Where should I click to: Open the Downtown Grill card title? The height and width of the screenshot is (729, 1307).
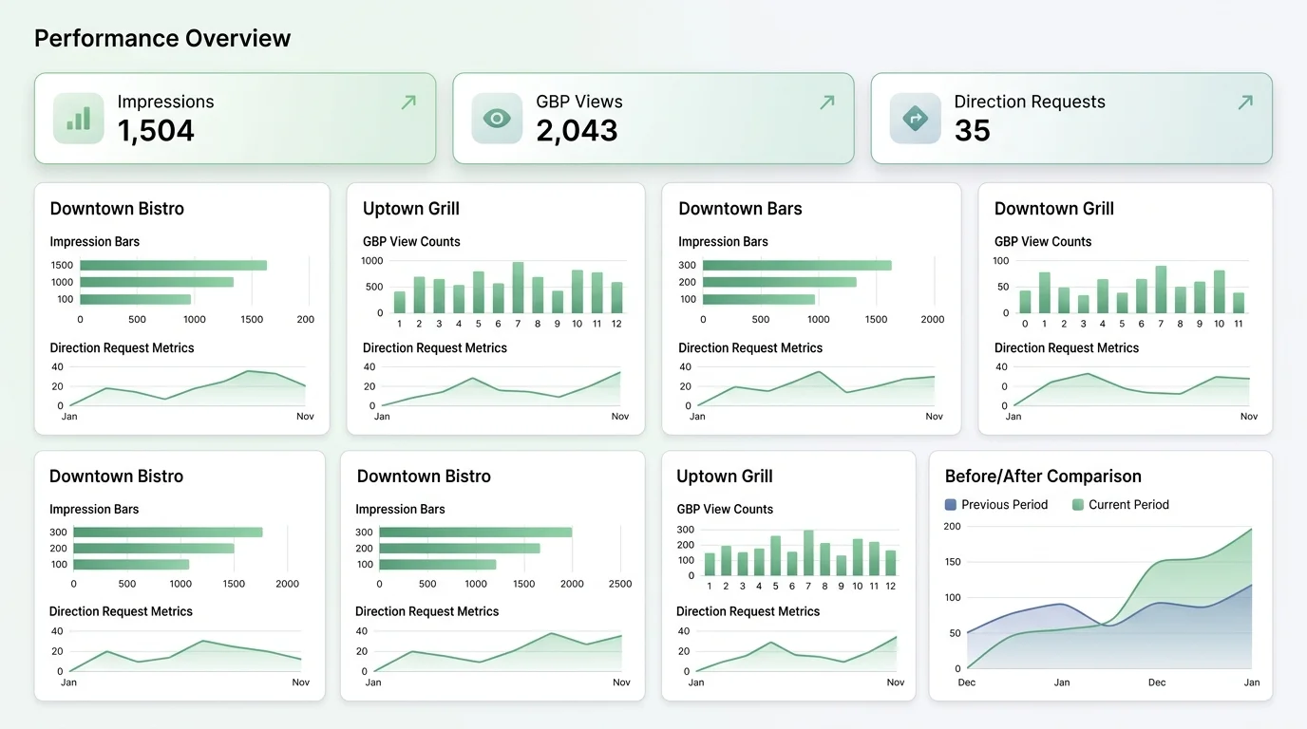click(1054, 209)
